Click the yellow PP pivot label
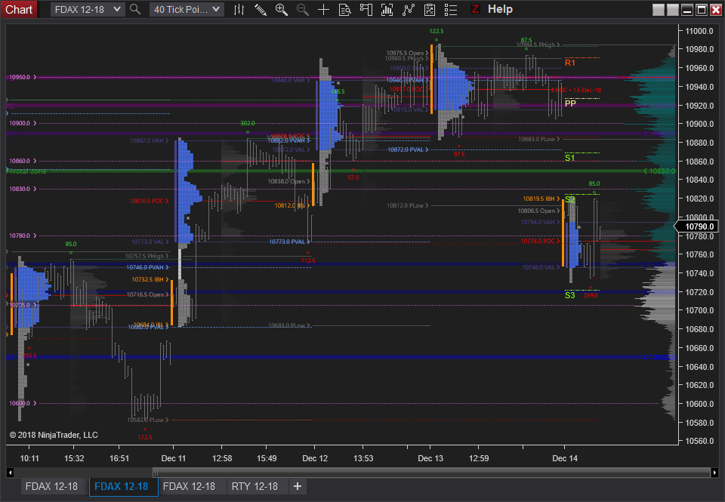 pos(570,103)
